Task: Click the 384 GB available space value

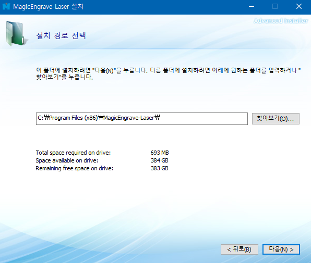Action: pos(160,160)
